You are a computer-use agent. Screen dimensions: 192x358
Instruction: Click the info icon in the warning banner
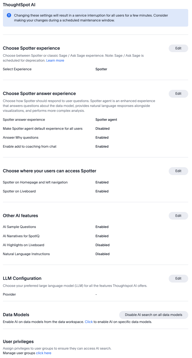pos(9,15)
